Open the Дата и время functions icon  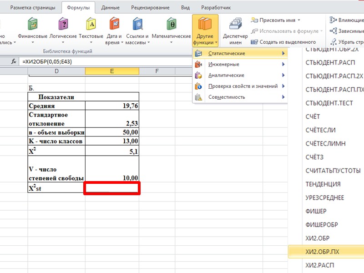(x=114, y=24)
